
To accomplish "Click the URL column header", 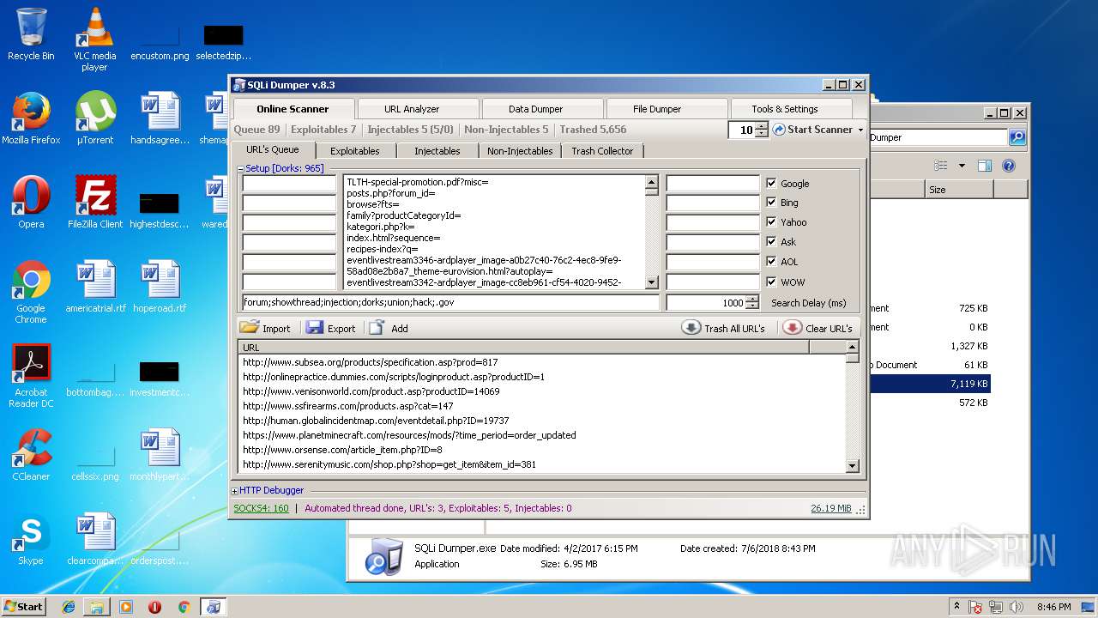I will [x=523, y=348].
